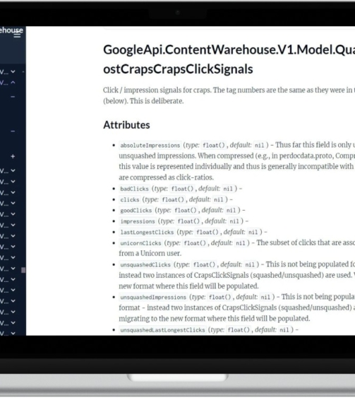Click the CrapsClickSignals page title
355x400 pixels.
[229, 59]
